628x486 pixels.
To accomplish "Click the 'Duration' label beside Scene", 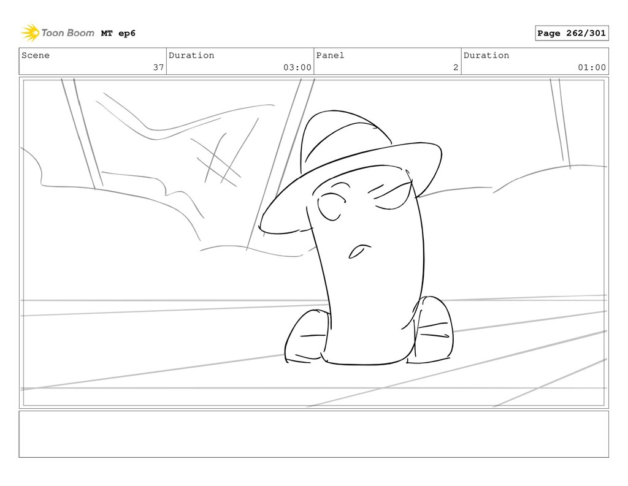I will [191, 55].
